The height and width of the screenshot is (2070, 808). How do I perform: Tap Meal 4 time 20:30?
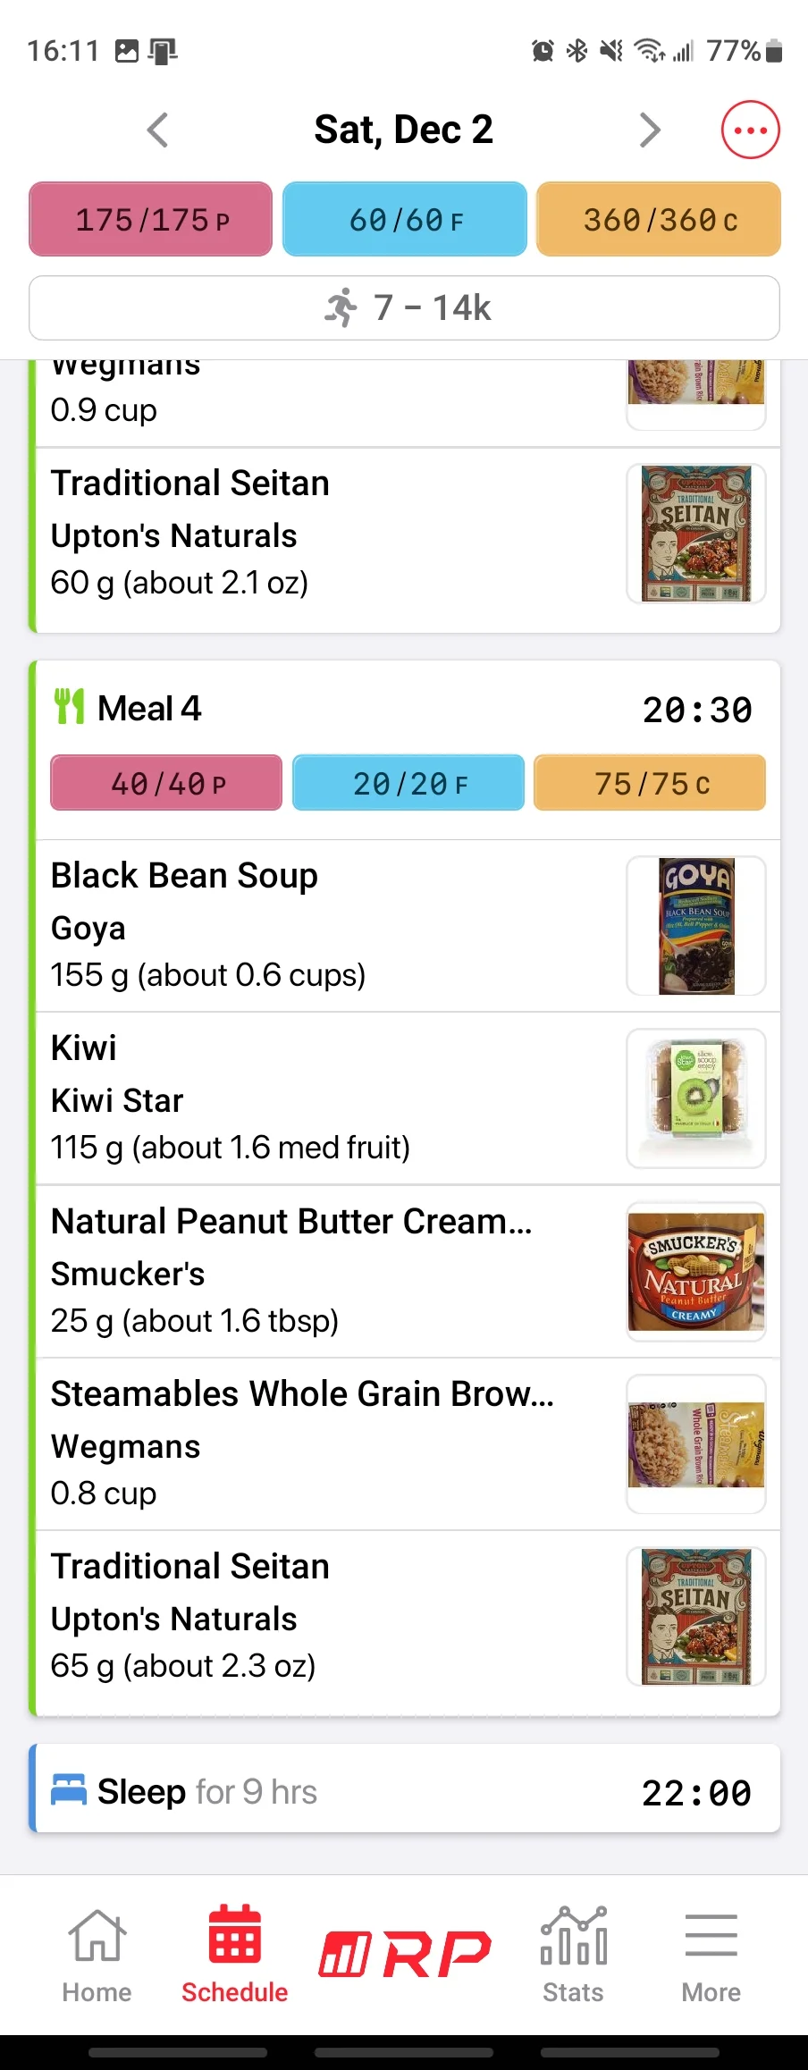tap(697, 710)
